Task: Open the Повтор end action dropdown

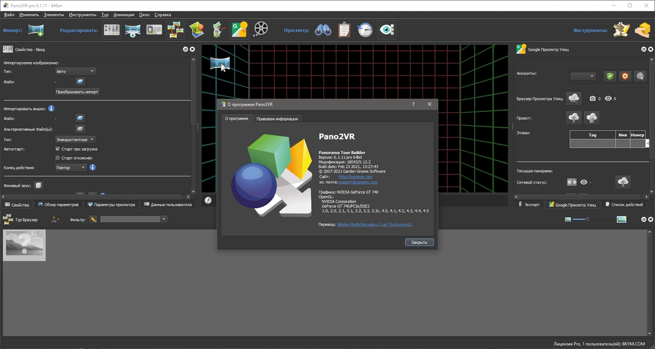Action: click(x=71, y=167)
